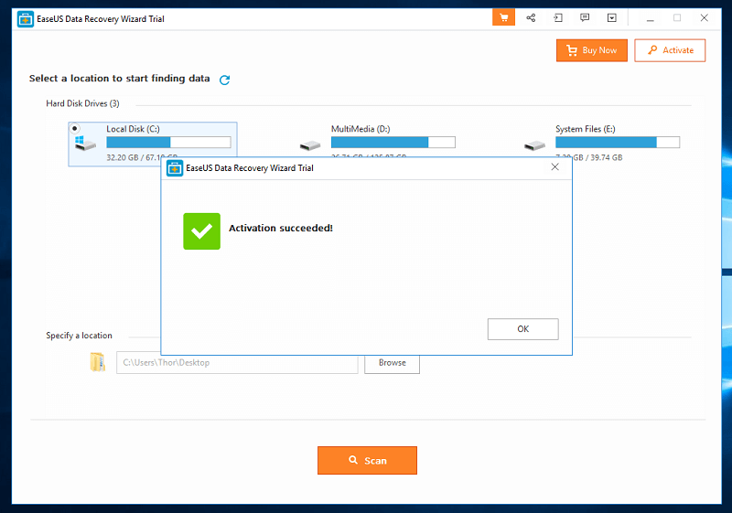Click the Buy Now button
This screenshot has height=513, width=732.
pos(591,50)
